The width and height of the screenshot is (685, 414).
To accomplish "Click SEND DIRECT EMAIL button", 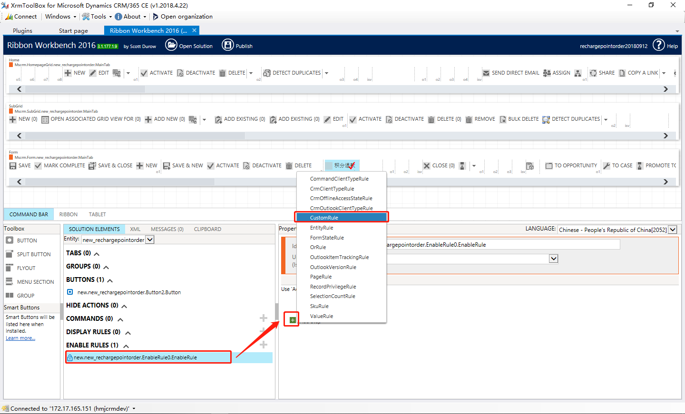I will coord(511,73).
